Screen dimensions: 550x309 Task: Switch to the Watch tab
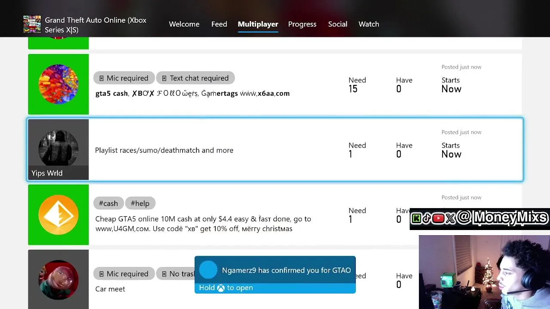369,24
